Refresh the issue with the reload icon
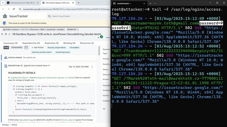The width and height of the screenshot is (227, 127). click(x=6, y=34)
